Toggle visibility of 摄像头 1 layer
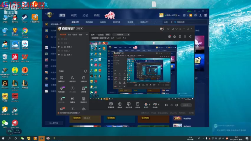 coord(59,51)
